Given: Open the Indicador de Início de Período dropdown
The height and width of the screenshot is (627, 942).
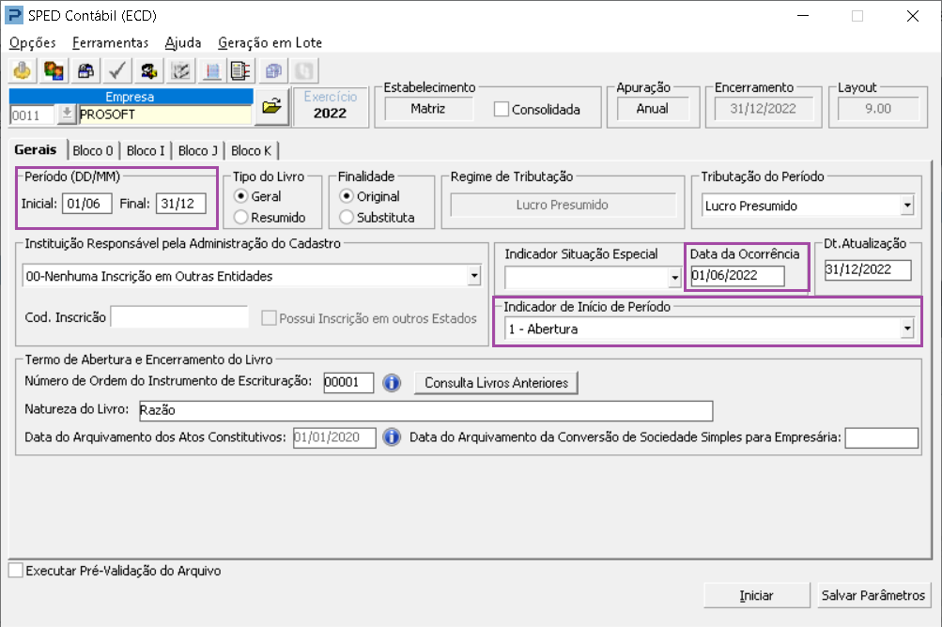Looking at the screenshot, I should tap(908, 329).
